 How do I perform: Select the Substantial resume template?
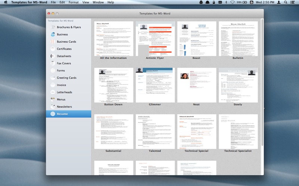coord(114,132)
